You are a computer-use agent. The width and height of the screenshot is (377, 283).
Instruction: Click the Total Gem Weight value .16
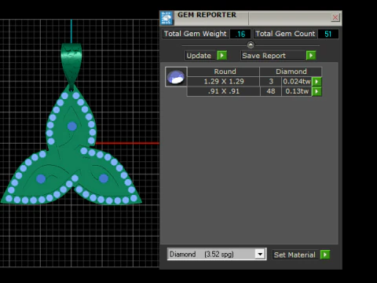tap(240, 34)
